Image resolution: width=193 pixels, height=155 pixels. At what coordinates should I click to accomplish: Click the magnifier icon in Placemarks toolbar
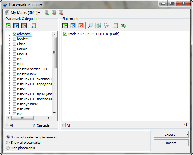[90, 26]
